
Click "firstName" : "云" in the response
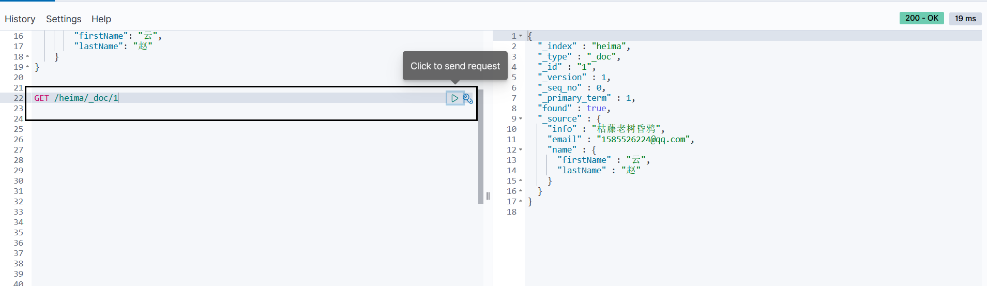pyautogui.click(x=603, y=160)
